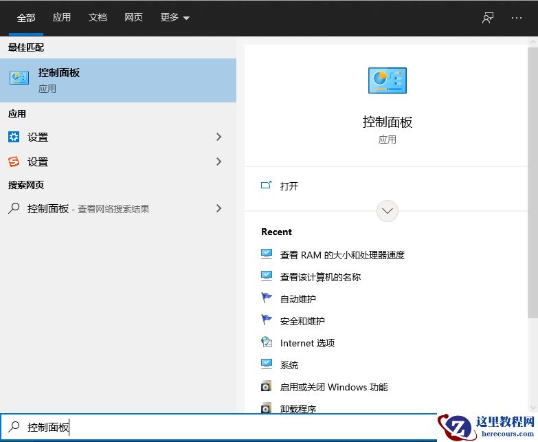Click the monitor icon beside 查看该计算机的名称
This screenshot has height=442, width=538.
click(x=267, y=276)
